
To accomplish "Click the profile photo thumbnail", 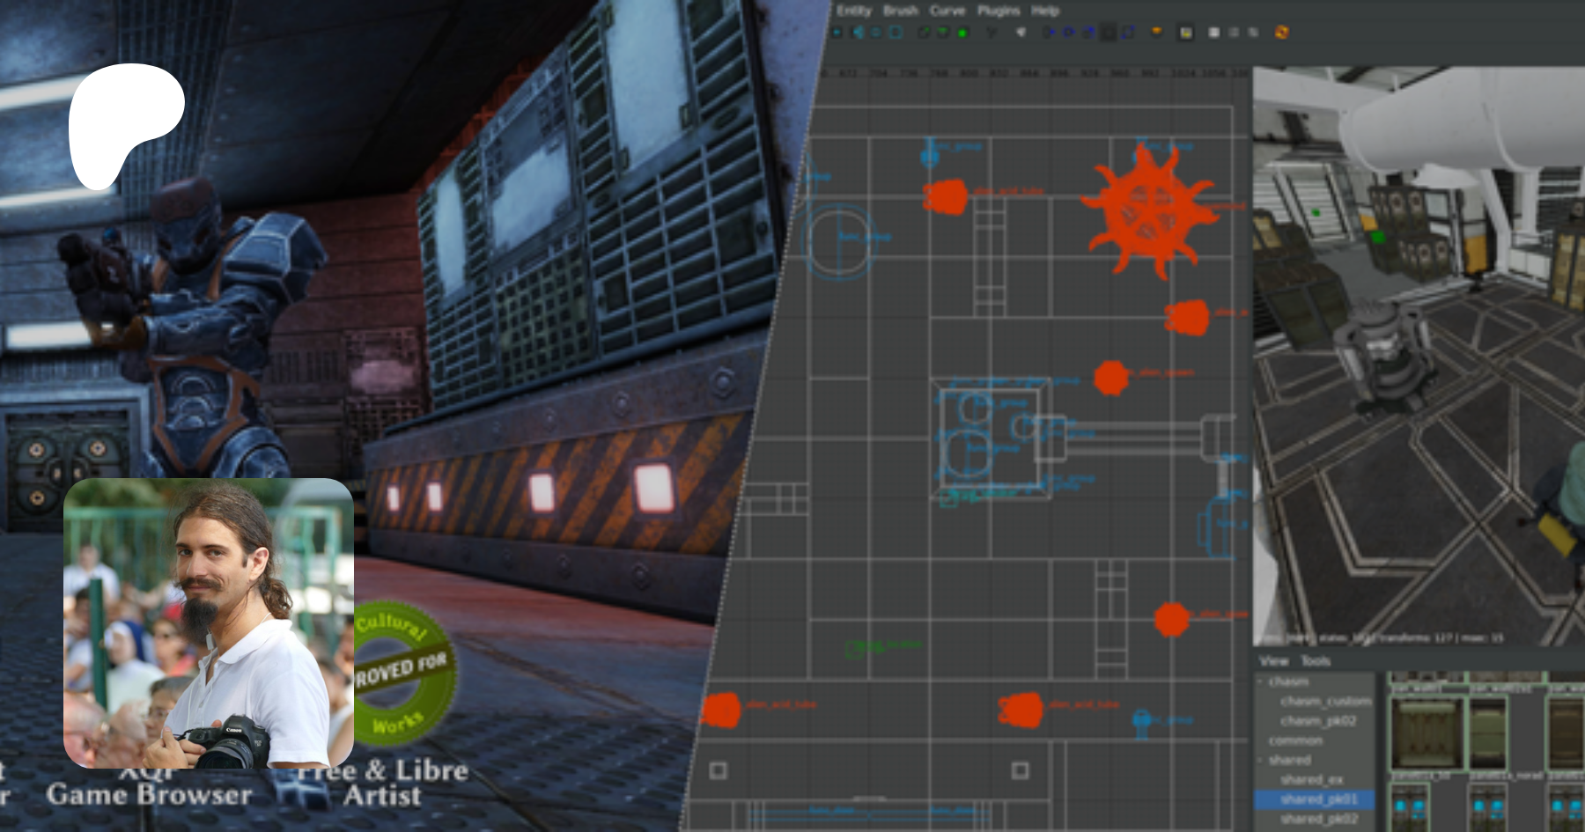I will (x=209, y=623).
